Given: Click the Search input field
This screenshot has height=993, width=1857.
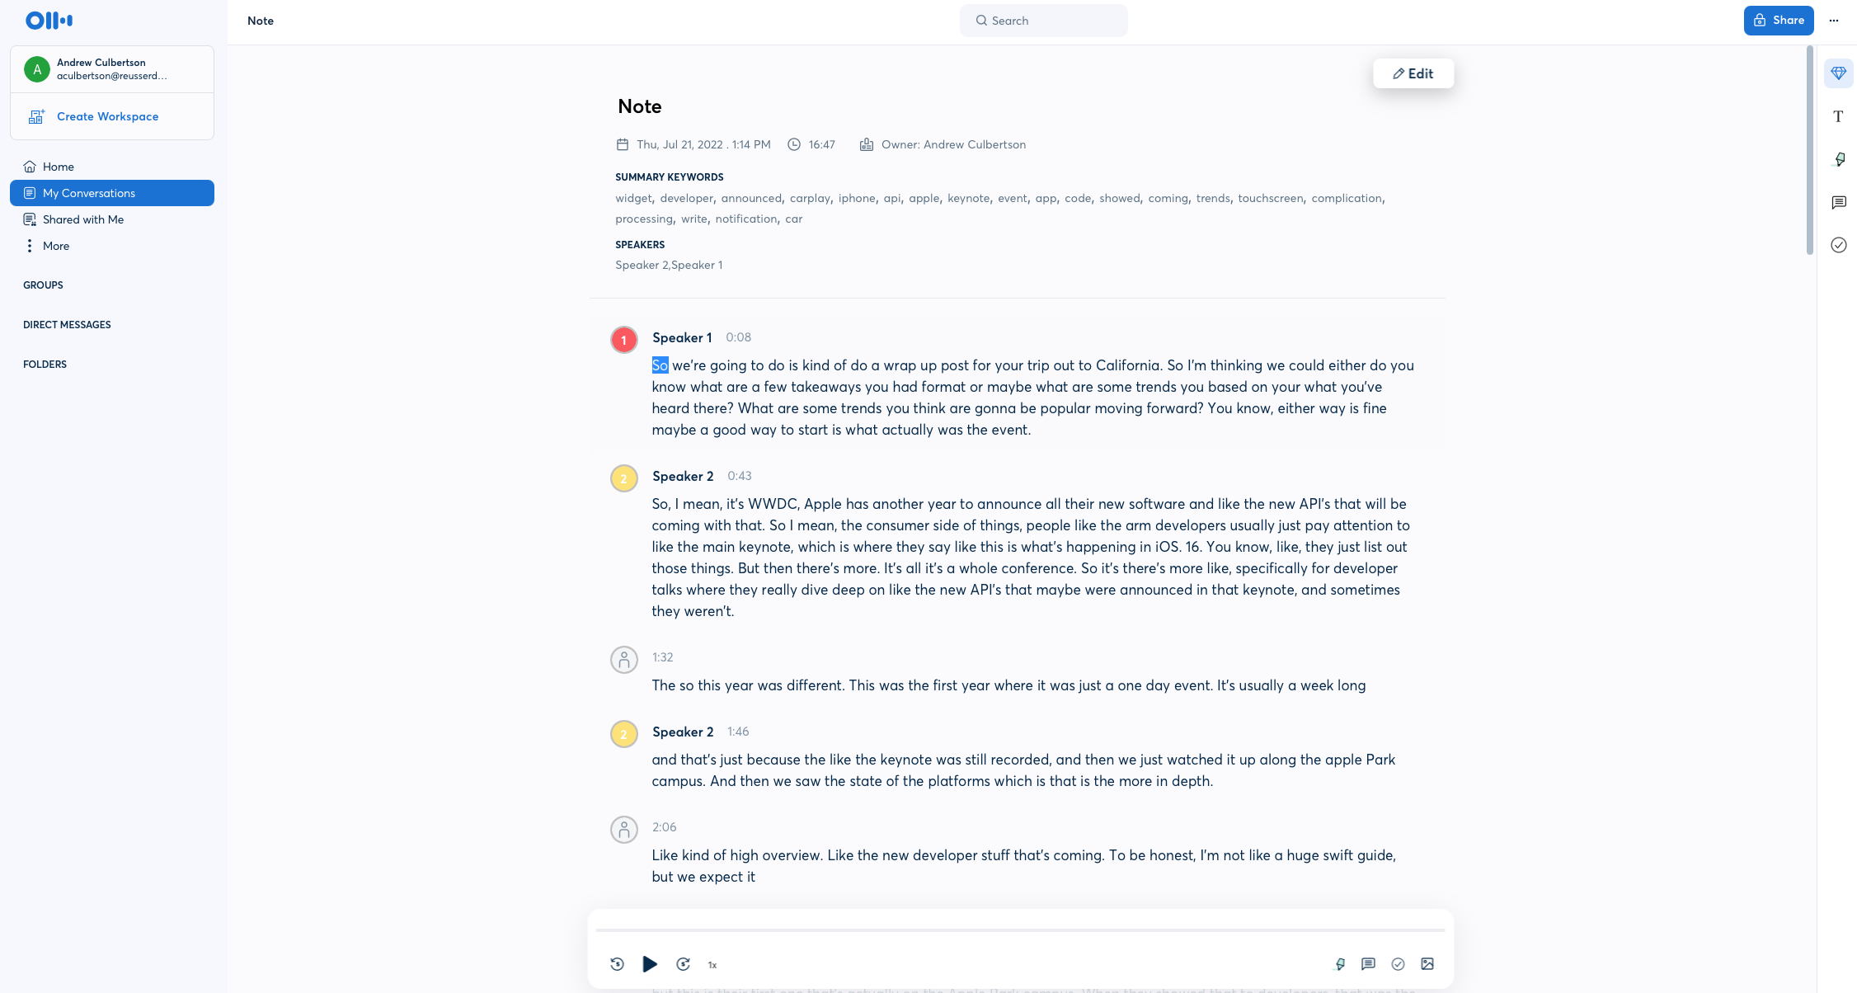Looking at the screenshot, I should pos(1043,20).
